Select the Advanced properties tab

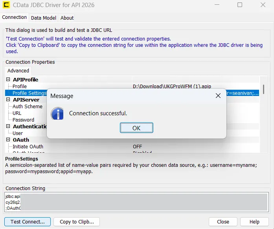(18, 71)
